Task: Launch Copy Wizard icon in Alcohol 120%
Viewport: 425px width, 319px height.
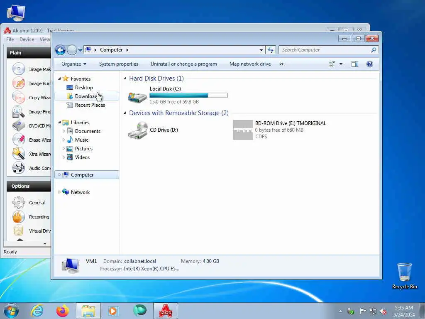Action: [18, 97]
